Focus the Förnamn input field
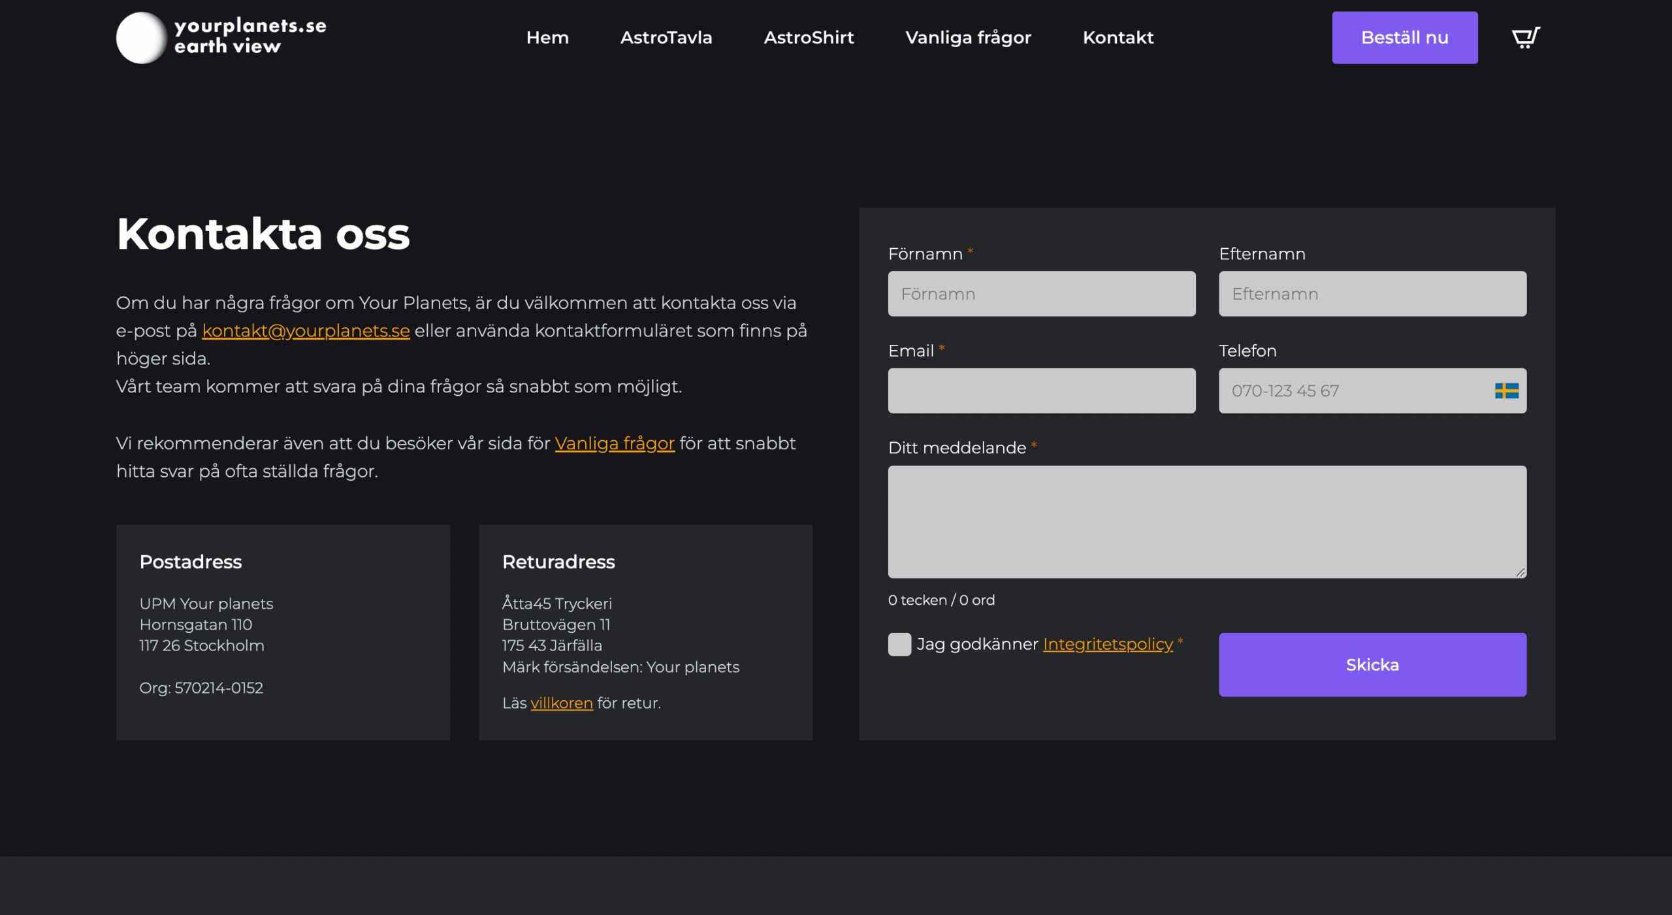 [1042, 294]
